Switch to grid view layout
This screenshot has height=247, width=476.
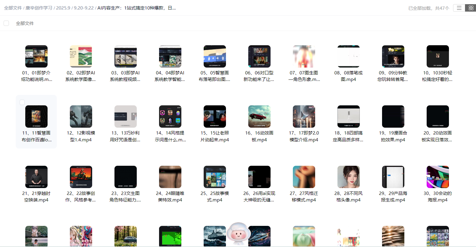[471, 8]
